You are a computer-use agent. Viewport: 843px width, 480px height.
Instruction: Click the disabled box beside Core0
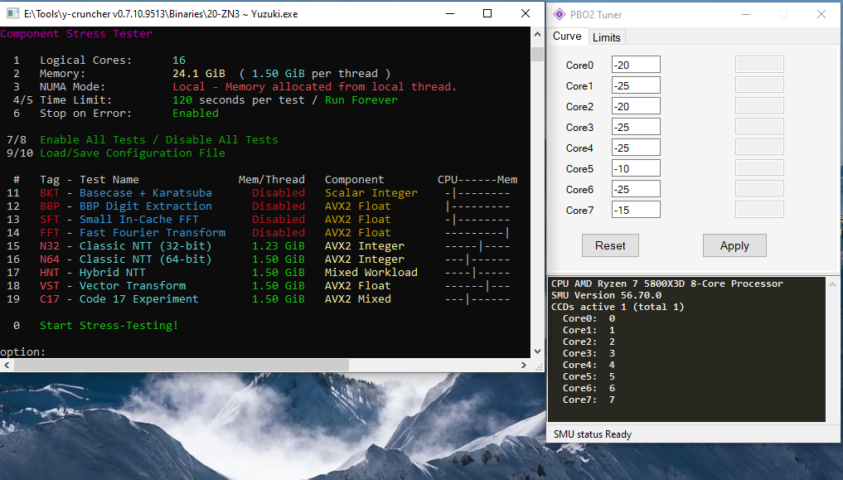pos(759,65)
